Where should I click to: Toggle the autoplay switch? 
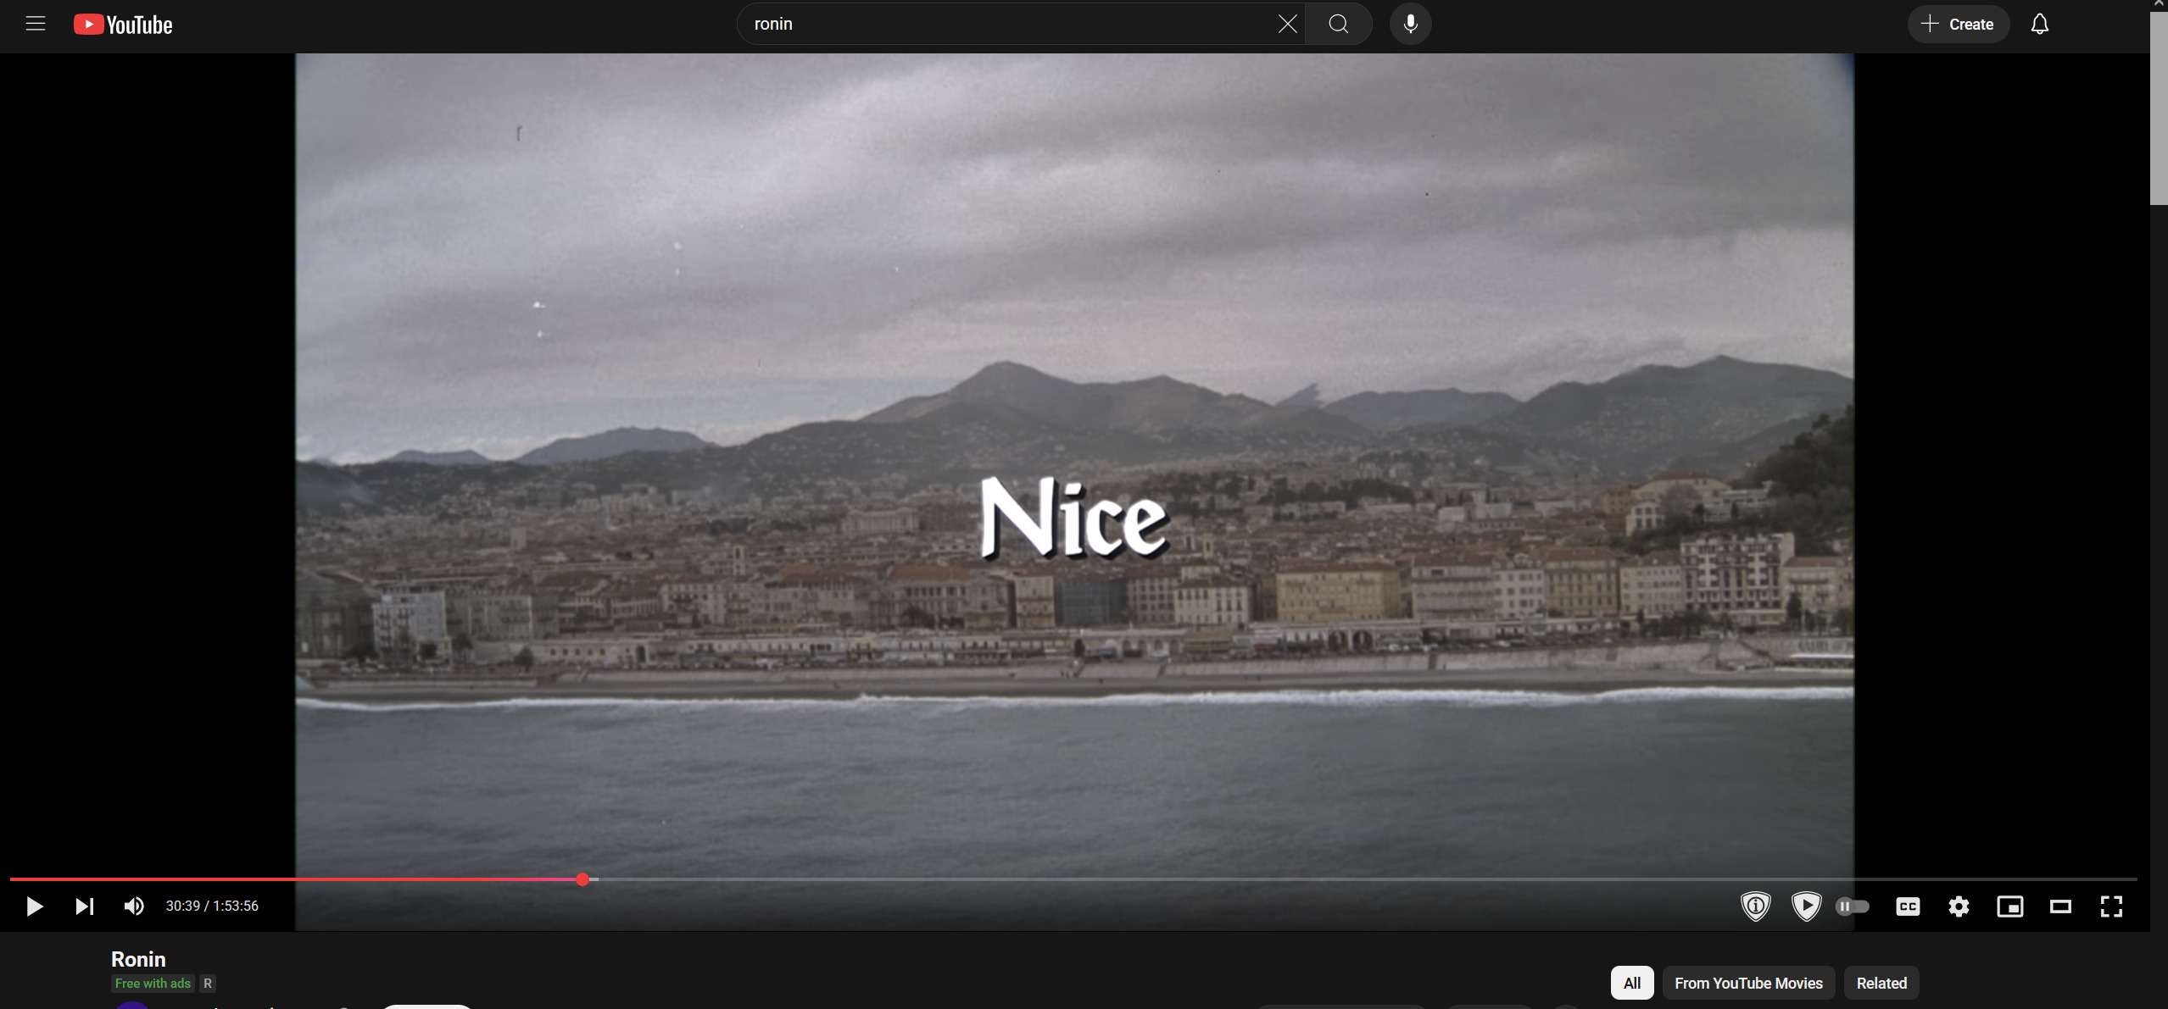1853,906
